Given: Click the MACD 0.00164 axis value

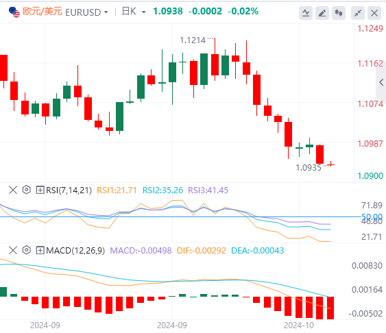Looking at the screenshot, I should coord(367,289).
